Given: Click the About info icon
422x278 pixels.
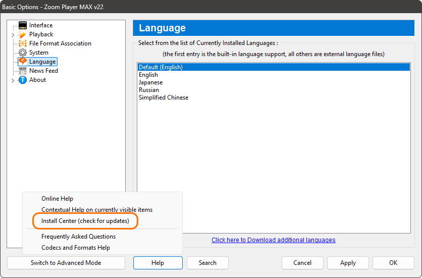Looking at the screenshot, I should pyautogui.click(x=23, y=80).
